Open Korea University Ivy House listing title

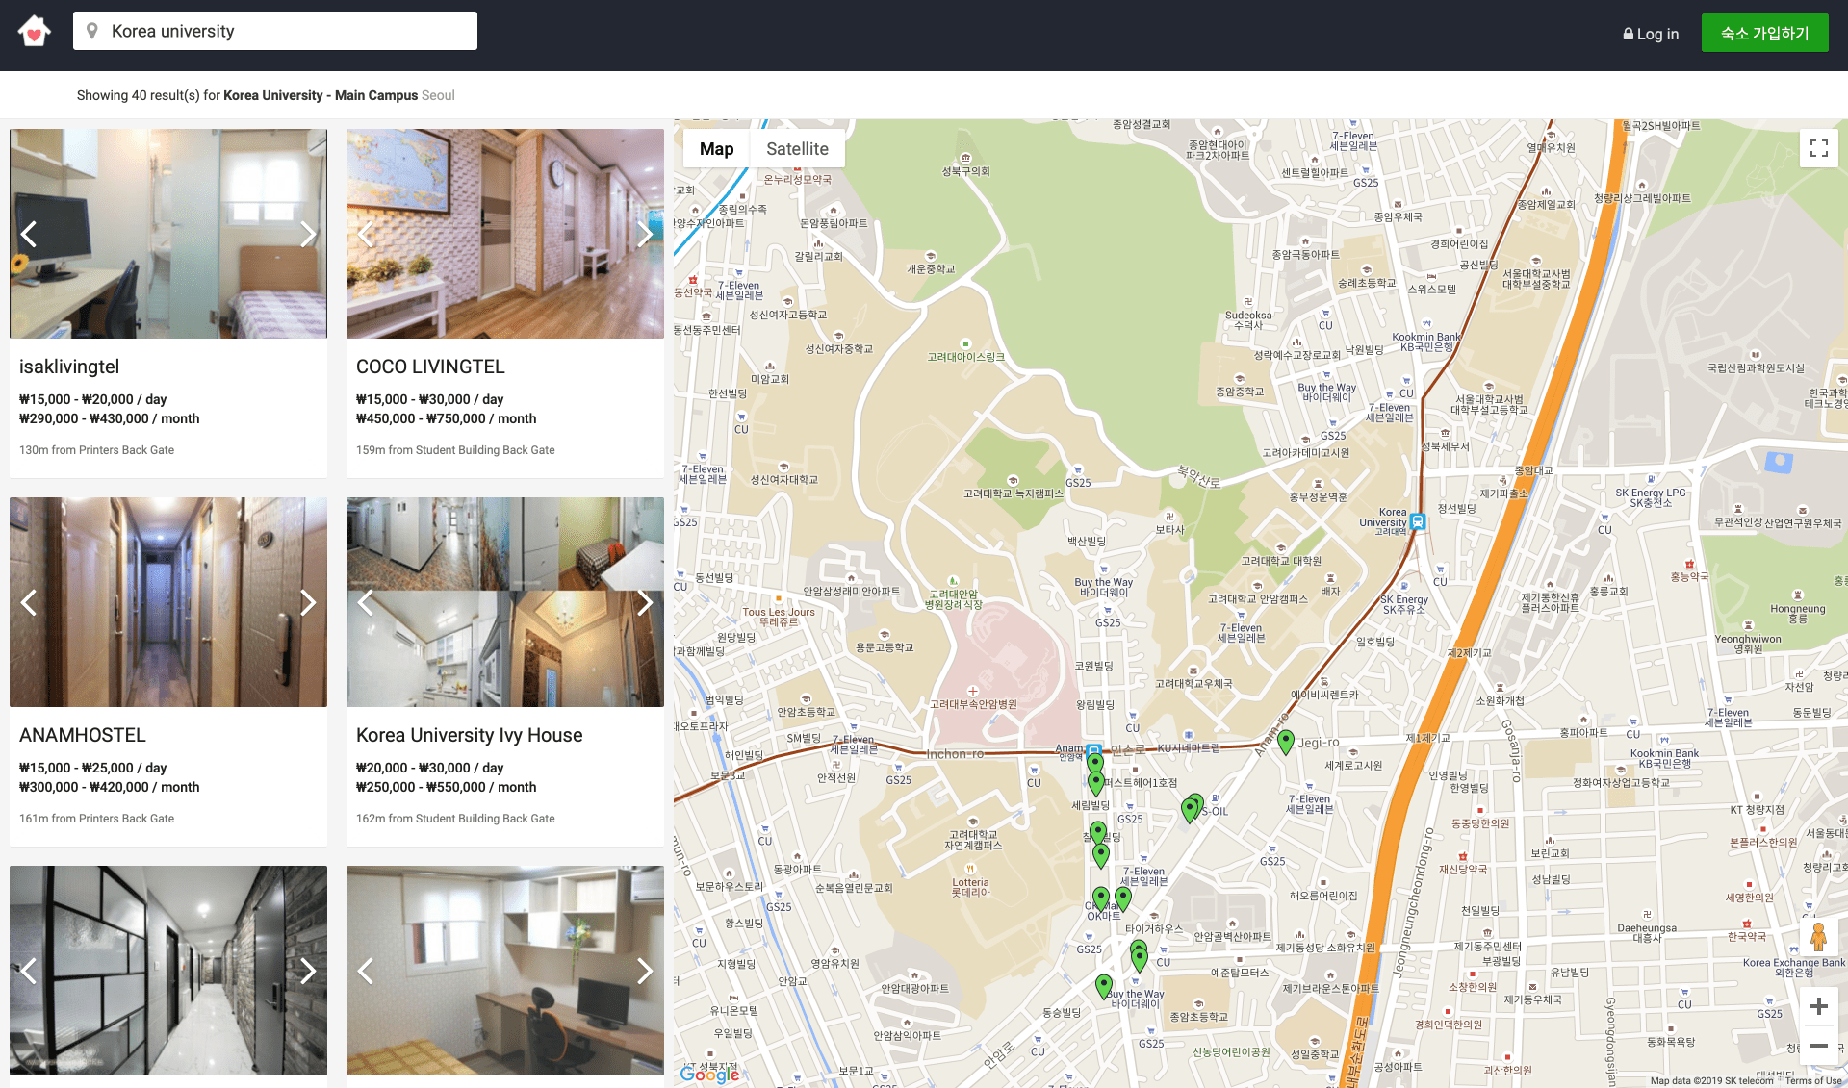tap(470, 735)
